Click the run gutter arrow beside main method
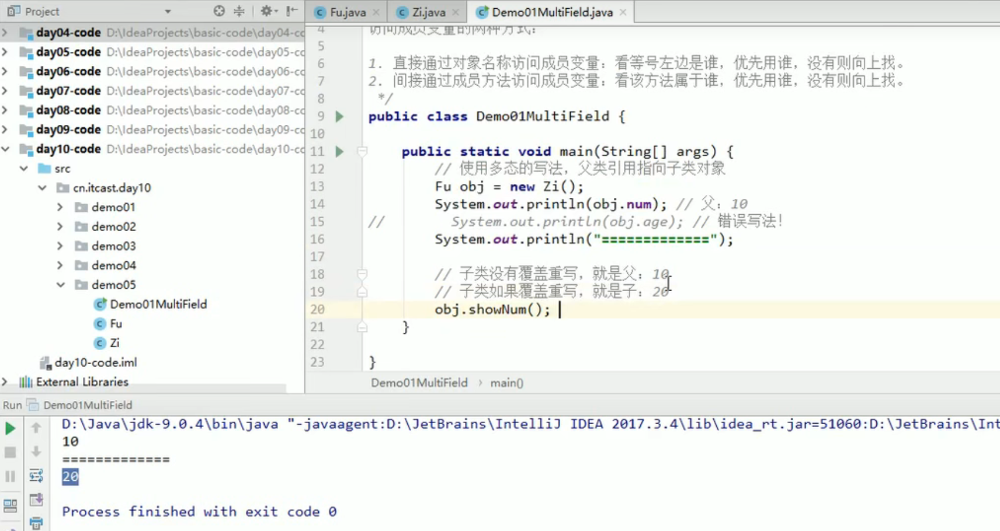 point(339,152)
